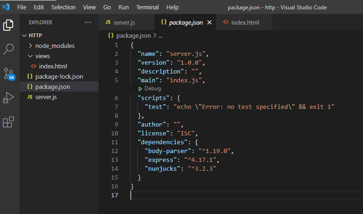363x214 pixels.
Task: Click the "dependencies" key on line 11
Action: click(x=162, y=142)
